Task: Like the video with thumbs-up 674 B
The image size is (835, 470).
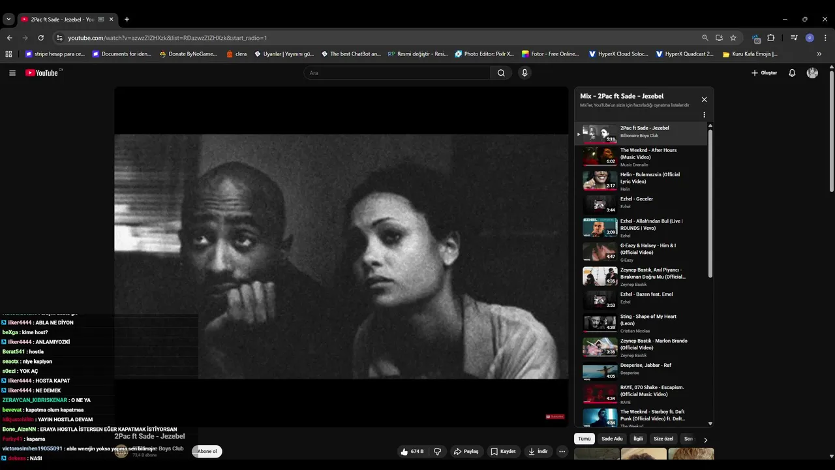Action: click(412, 451)
